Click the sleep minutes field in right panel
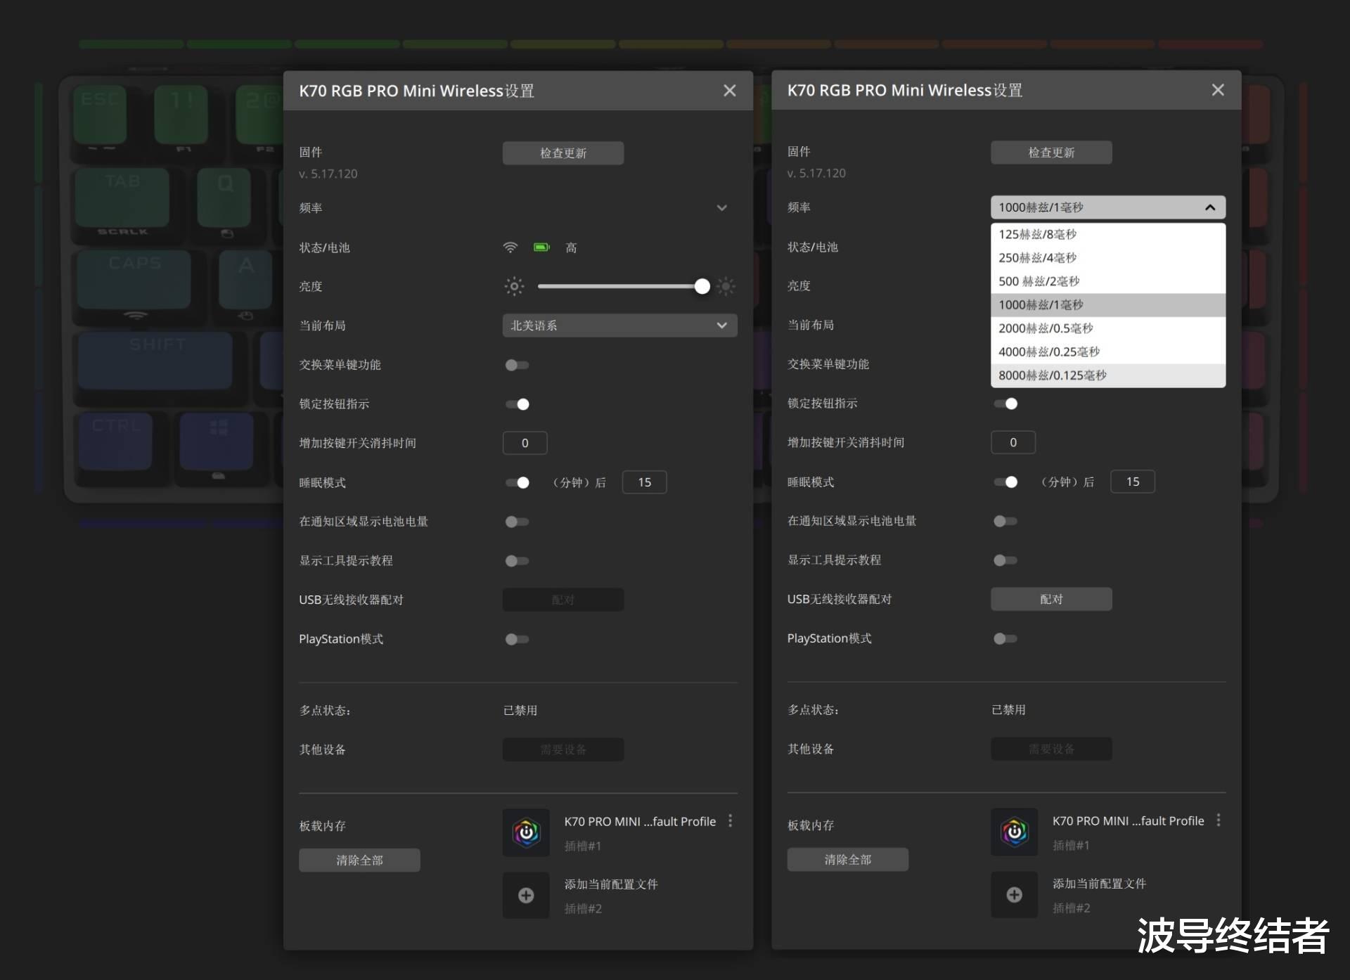This screenshot has width=1350, height=980. (1132, 482)
